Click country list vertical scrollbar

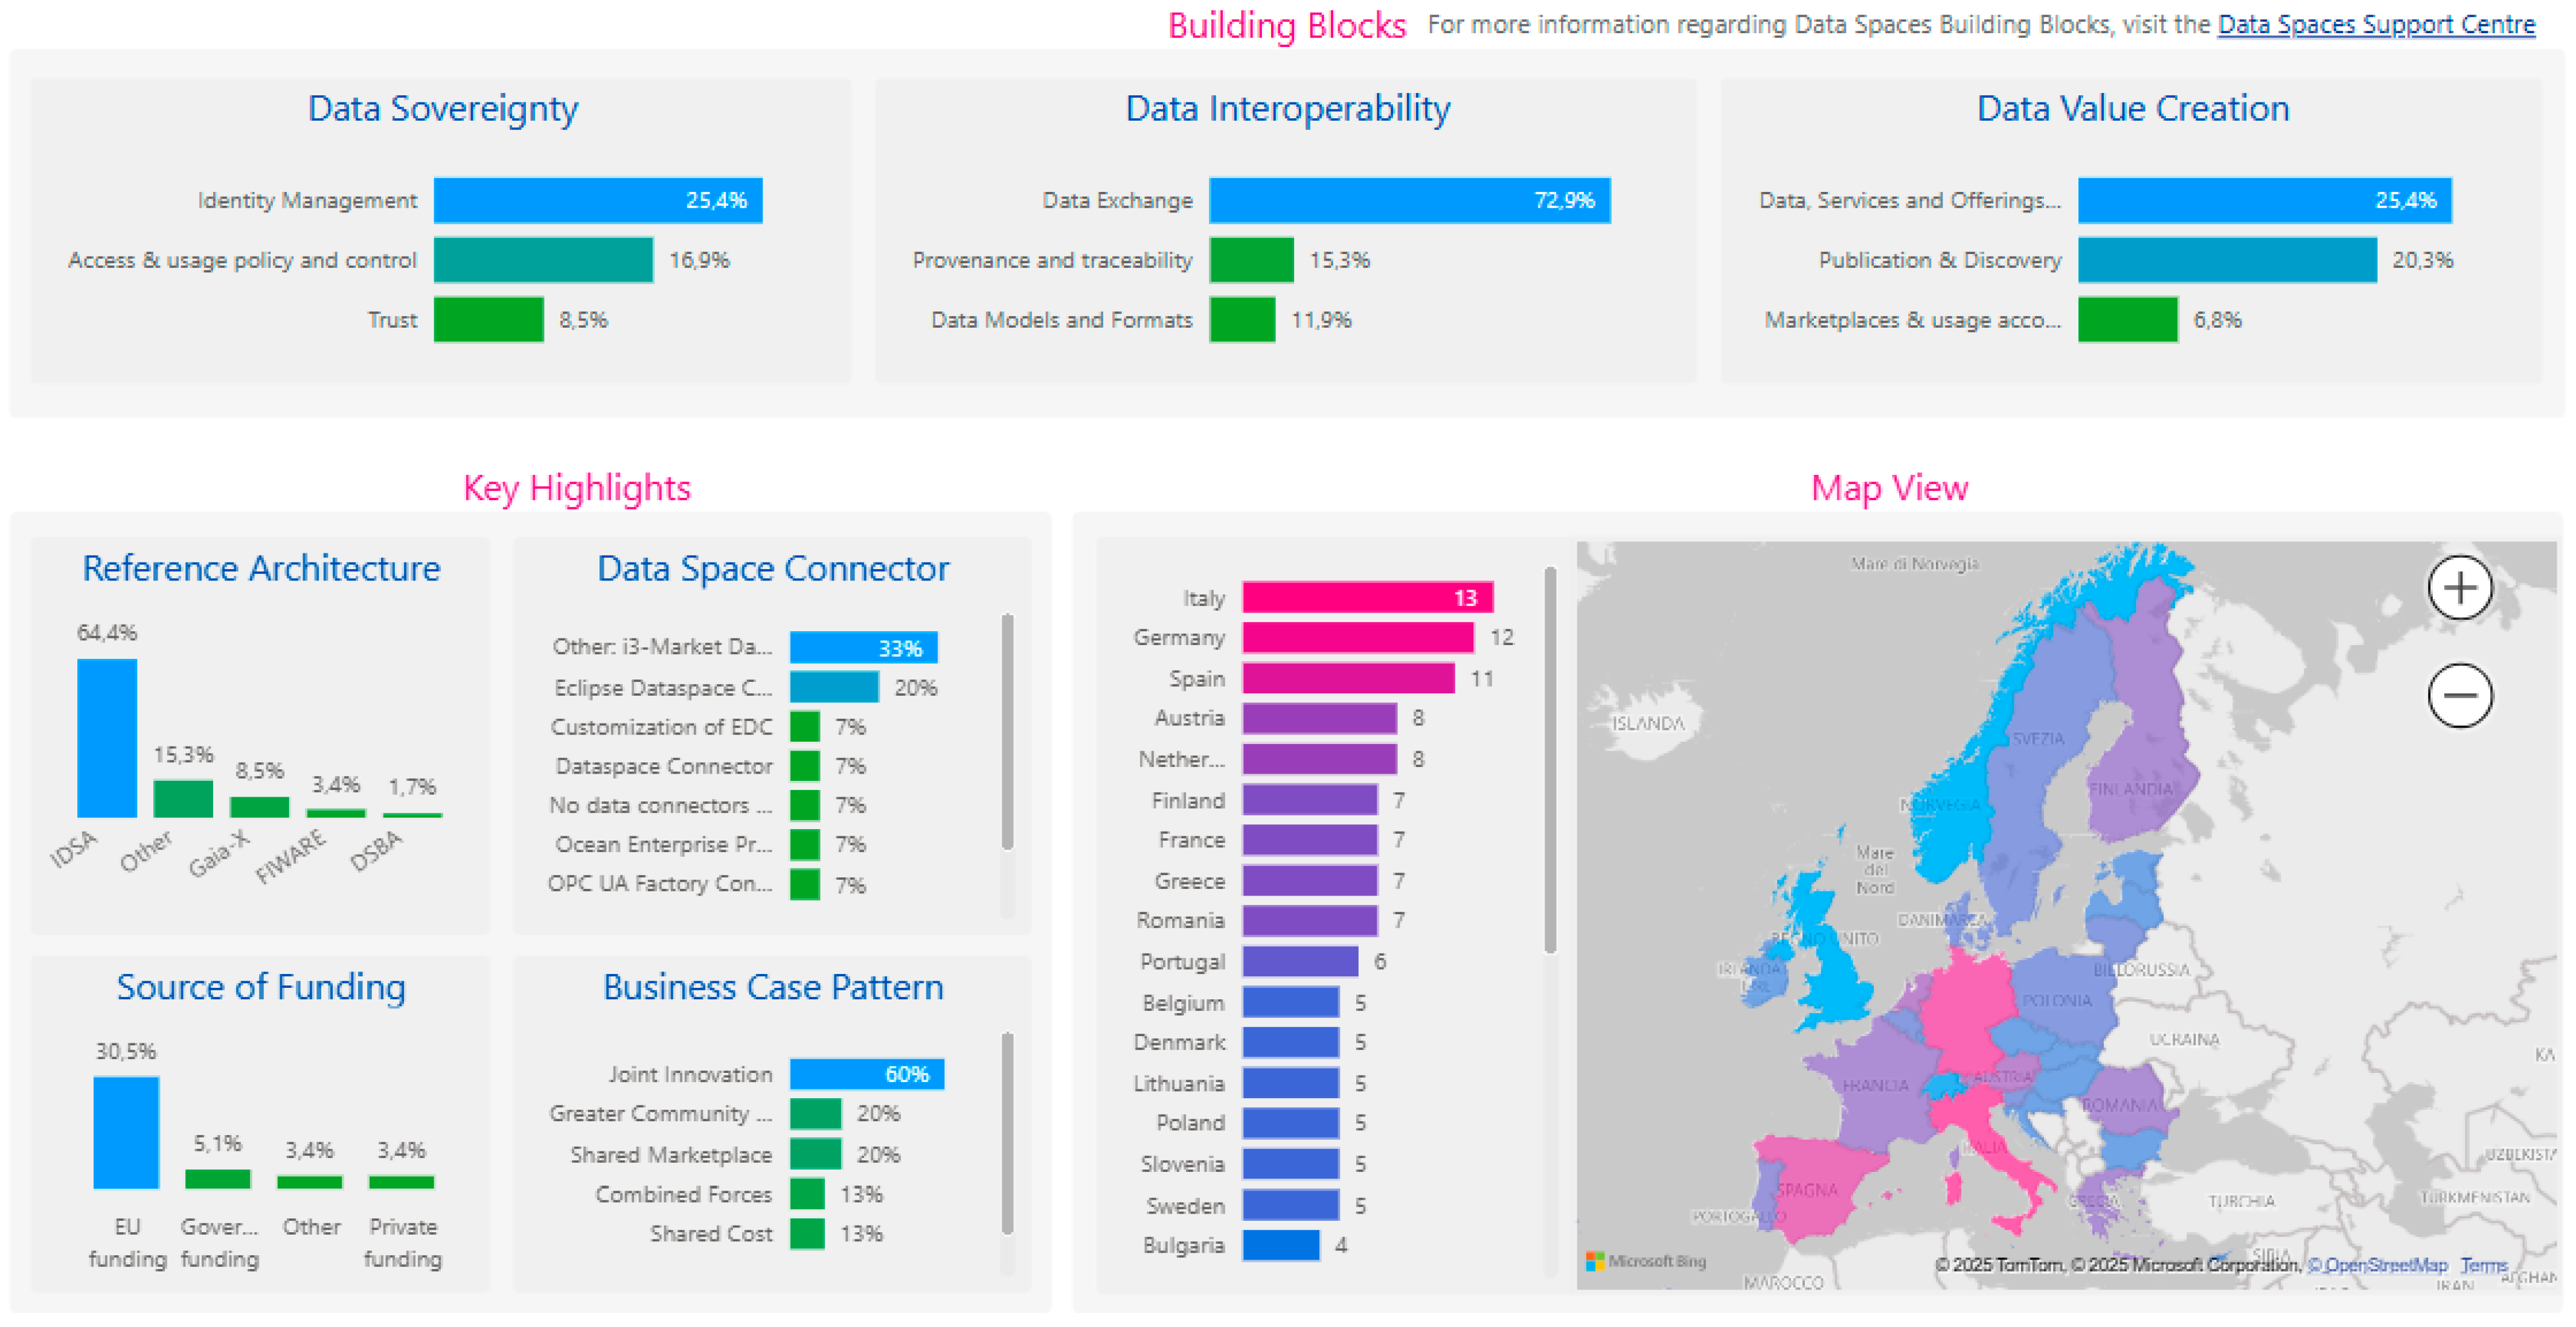pyautogui.click(x=1550, y=759)
